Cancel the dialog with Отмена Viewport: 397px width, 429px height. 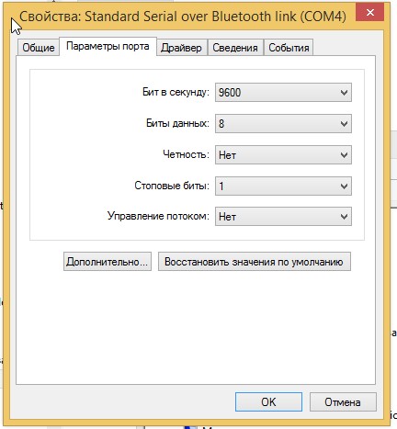343,402
